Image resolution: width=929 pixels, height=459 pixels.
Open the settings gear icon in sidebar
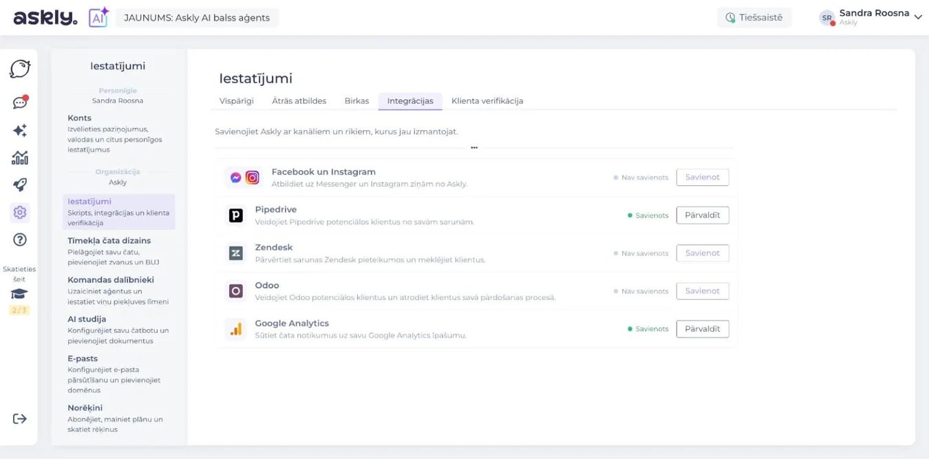pos(20,213)
